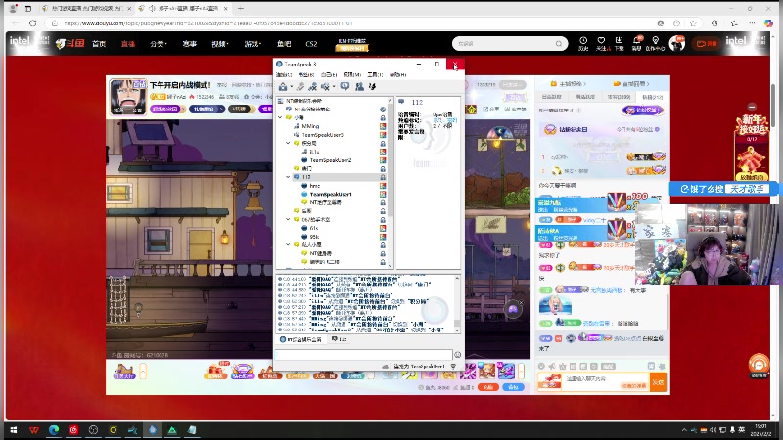Open the Douyu 首页 nav item
Screen dimensions: 783x440
pyautogui.click(x=99, y=44)
